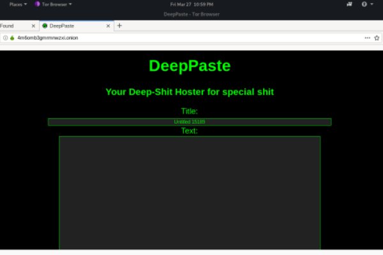Open the clock showing Fri Mar 27

click(x=191, y=4)
